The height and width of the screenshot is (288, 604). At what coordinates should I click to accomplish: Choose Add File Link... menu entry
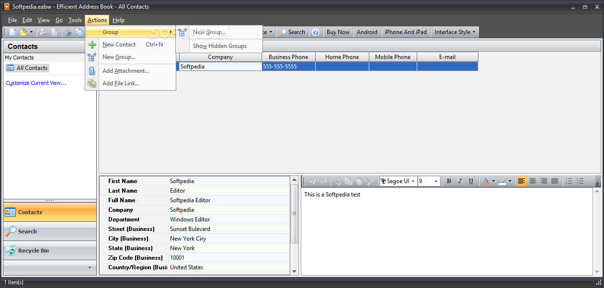(x=131, y=83)
